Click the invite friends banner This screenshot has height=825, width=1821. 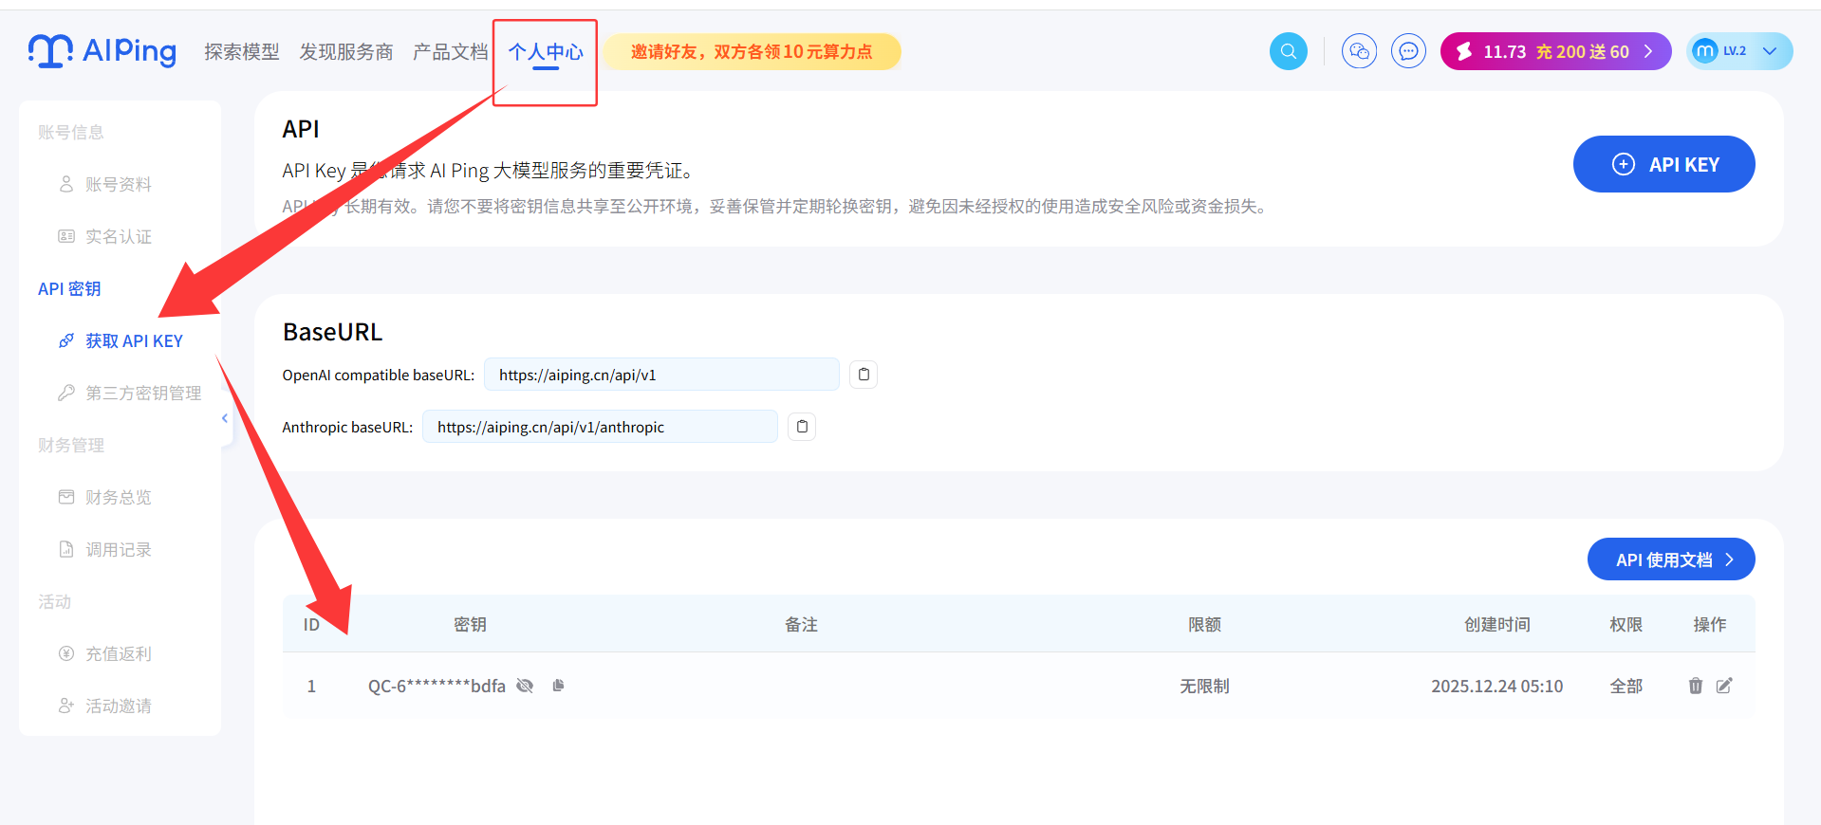752,51
